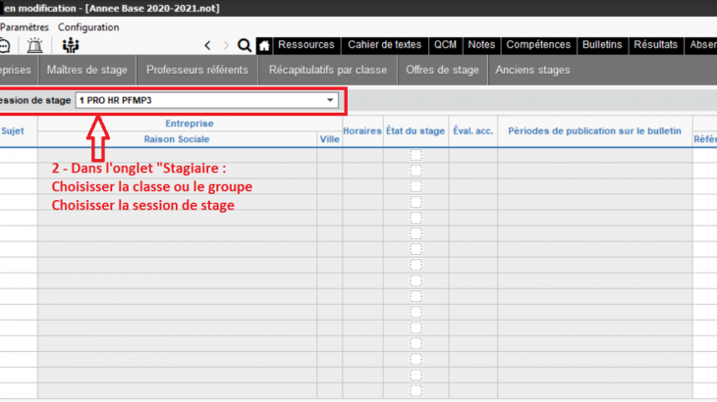This screenshot has height=402, width=717.
Task: Toggle third row État du stage checkbox
Action: coord(415,186)
